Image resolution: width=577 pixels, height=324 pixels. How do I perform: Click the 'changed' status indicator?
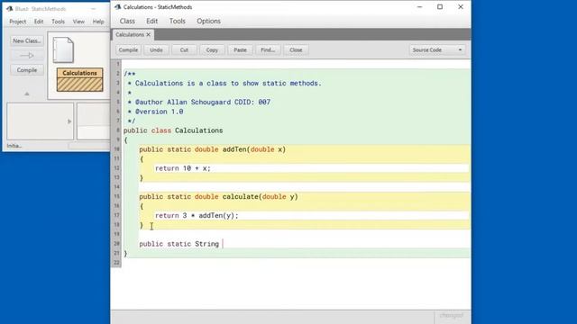click(x=452, y=316)
